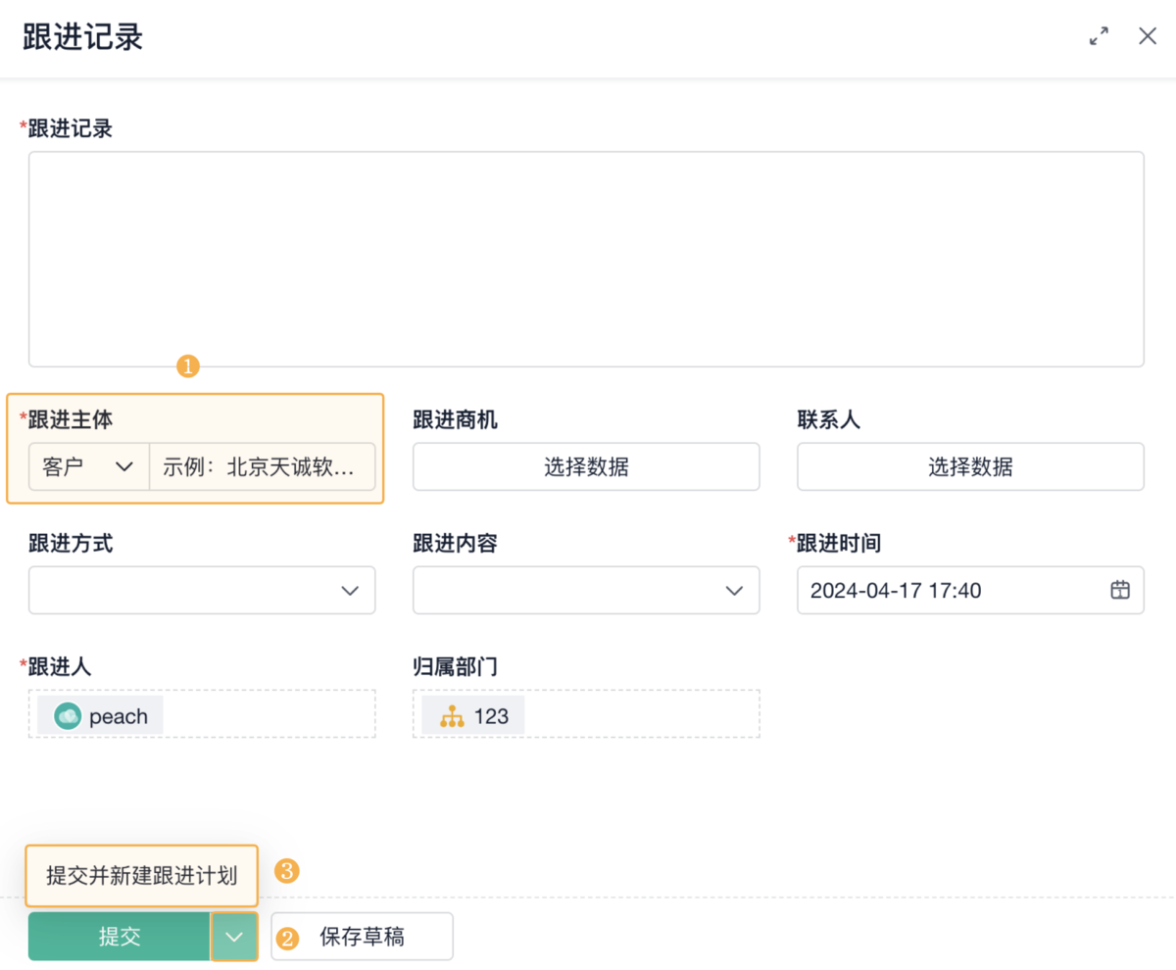This screenshot has height=970, width=1176.
Task: Click the 跟进时间 date field
Action: [x=951, y=590]
